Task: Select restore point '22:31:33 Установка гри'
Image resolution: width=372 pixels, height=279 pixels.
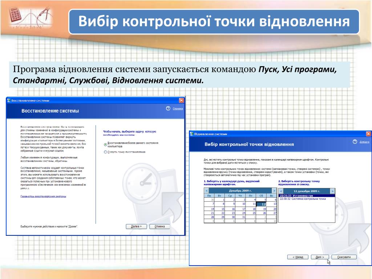Action: click(x=307, y=196)
